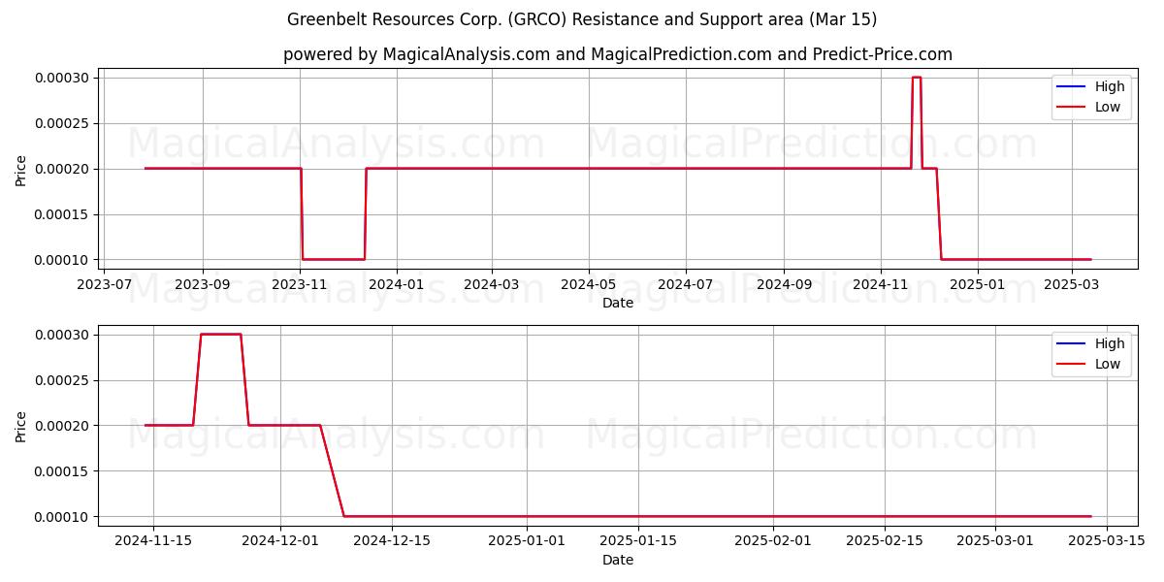Click the 2025-01 tick label in top chart

point(978,285)
